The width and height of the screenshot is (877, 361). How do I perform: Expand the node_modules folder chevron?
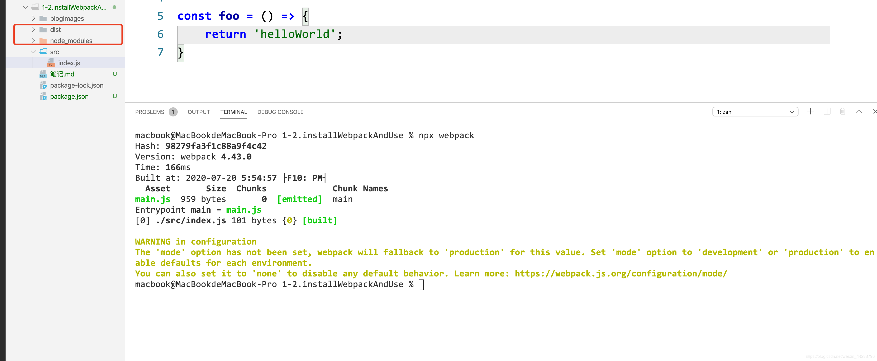click(x=33, y=41)
